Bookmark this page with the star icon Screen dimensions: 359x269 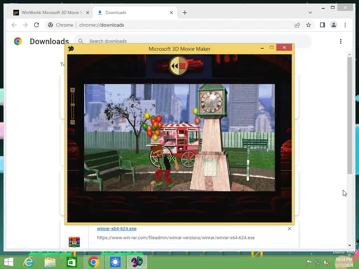[x=309, y=25]
